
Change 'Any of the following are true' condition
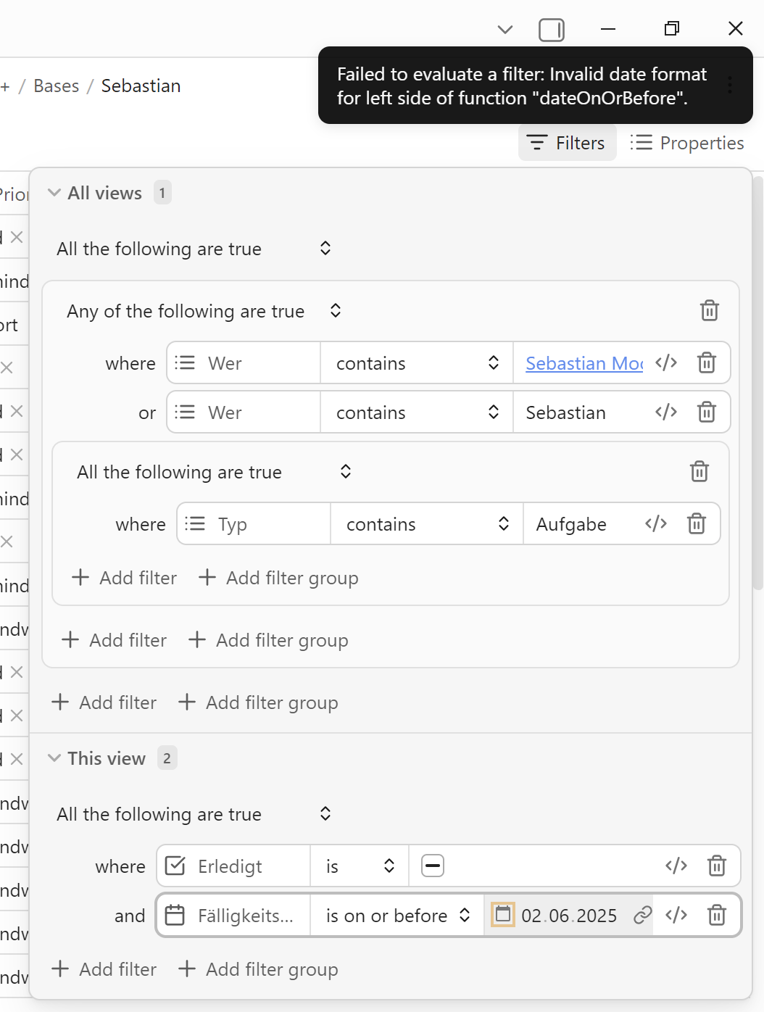pos(203,312)
